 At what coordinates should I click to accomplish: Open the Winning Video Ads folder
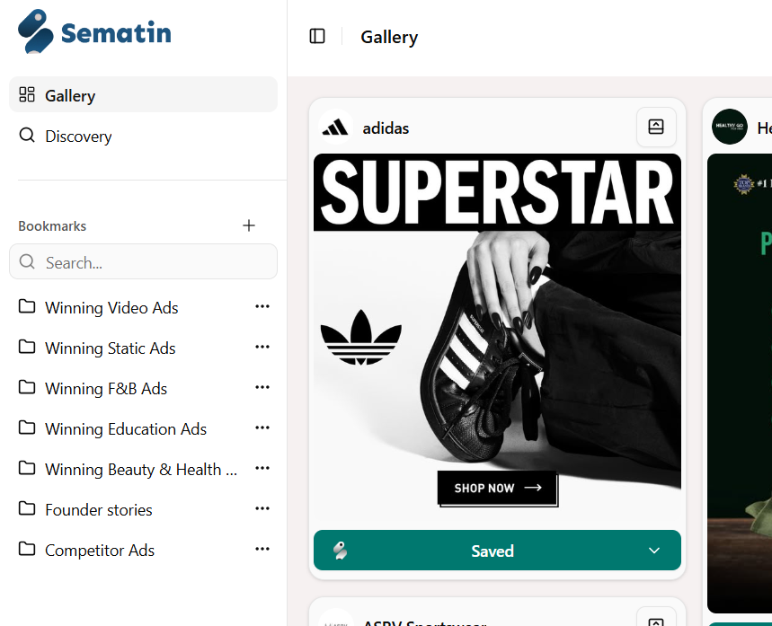tap(111, 307)
